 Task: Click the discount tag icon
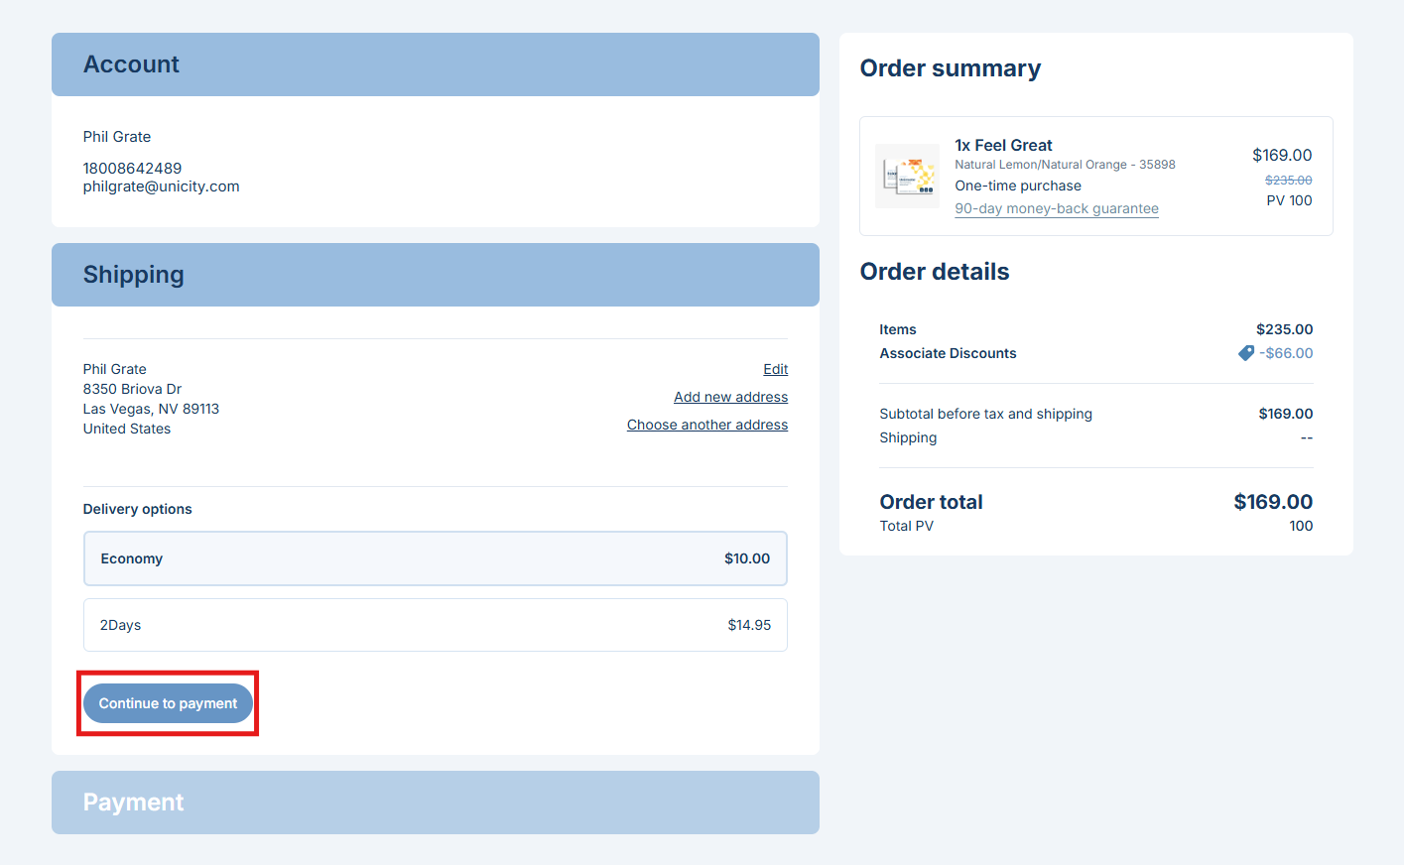click(x=1246, y=353)
